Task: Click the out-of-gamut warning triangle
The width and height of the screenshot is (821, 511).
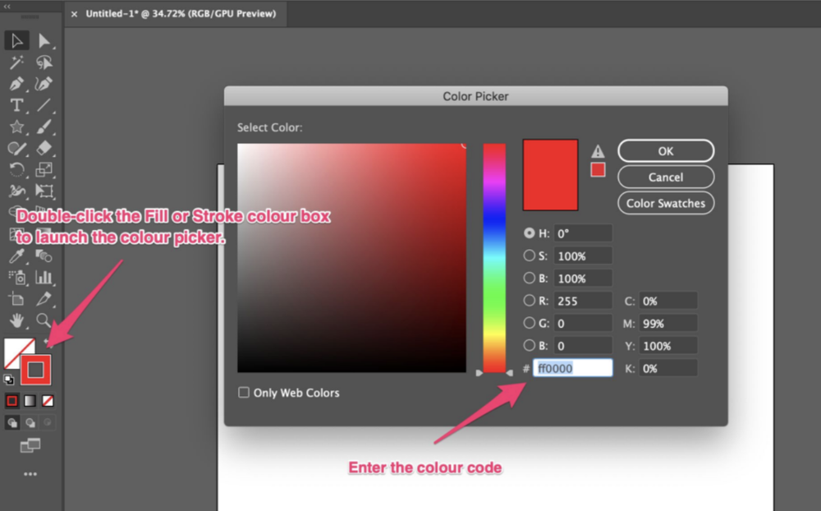Action: coord(598,150)
